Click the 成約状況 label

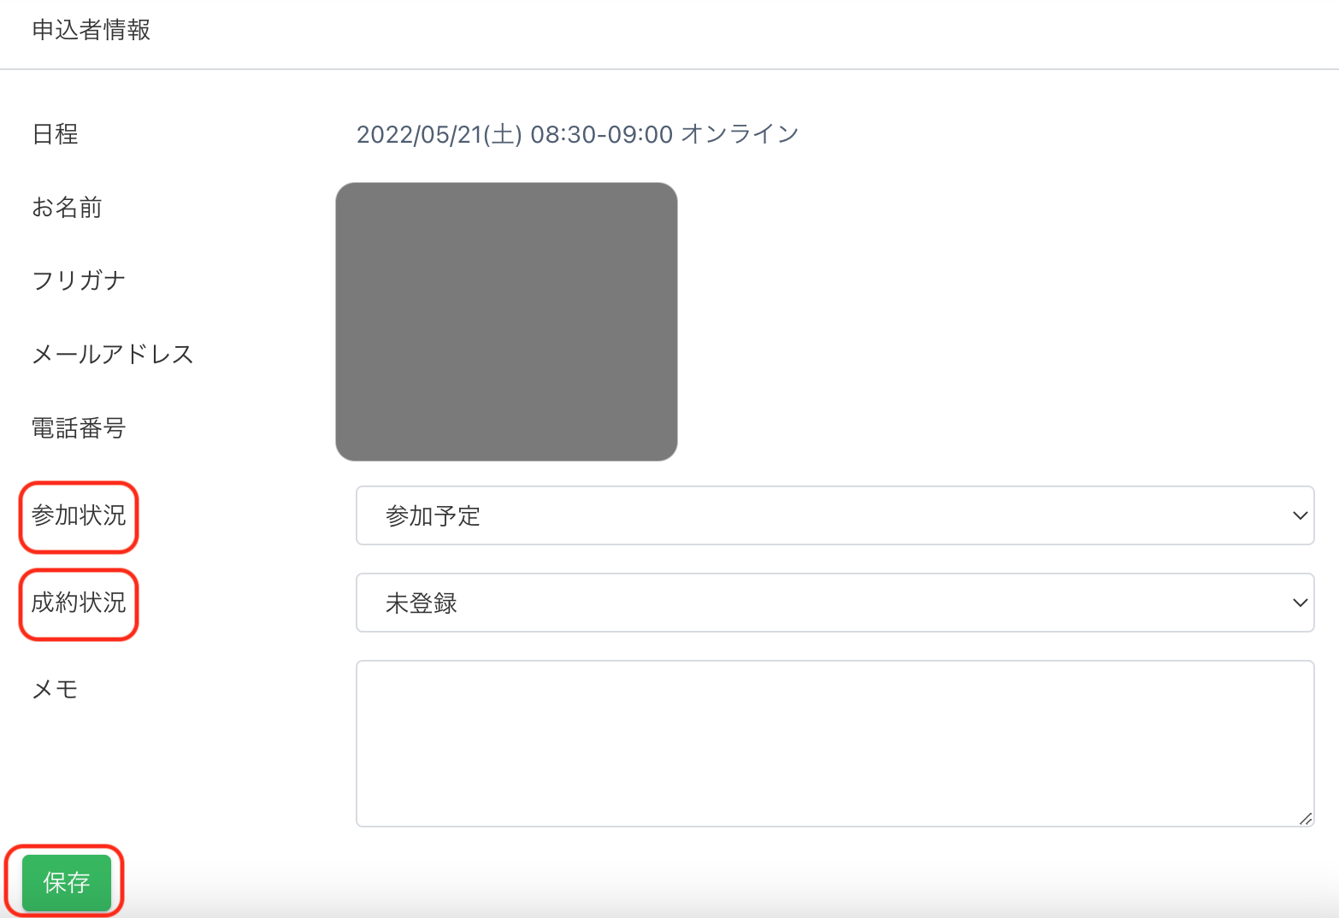point(79,603)
